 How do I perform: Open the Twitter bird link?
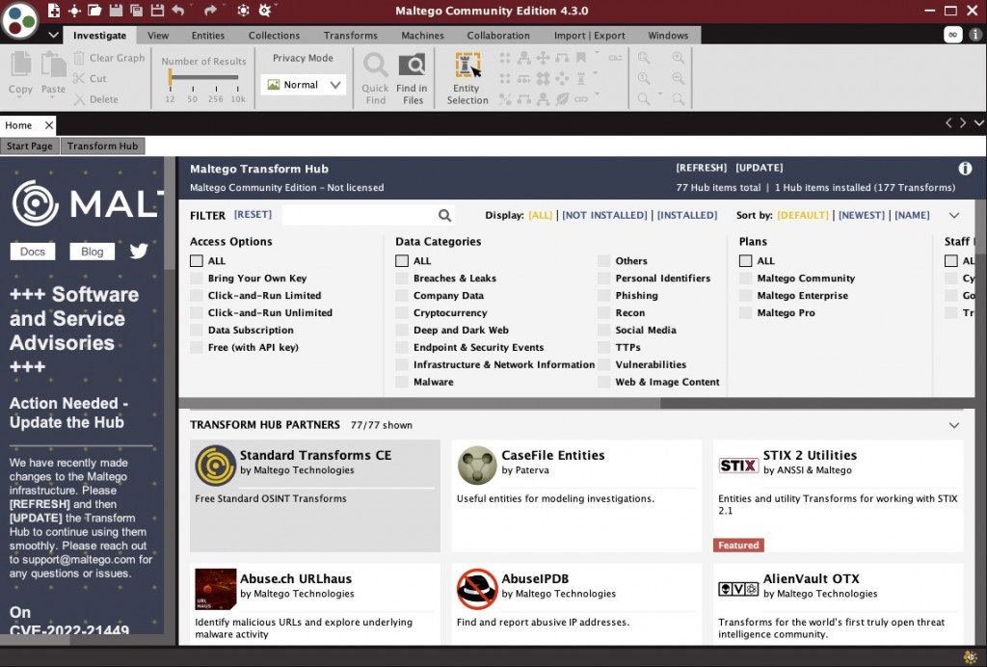click(x=139, y=251)
